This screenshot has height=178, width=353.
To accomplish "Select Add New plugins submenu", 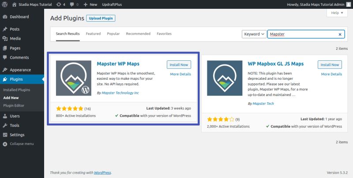I will coord(11,98).
